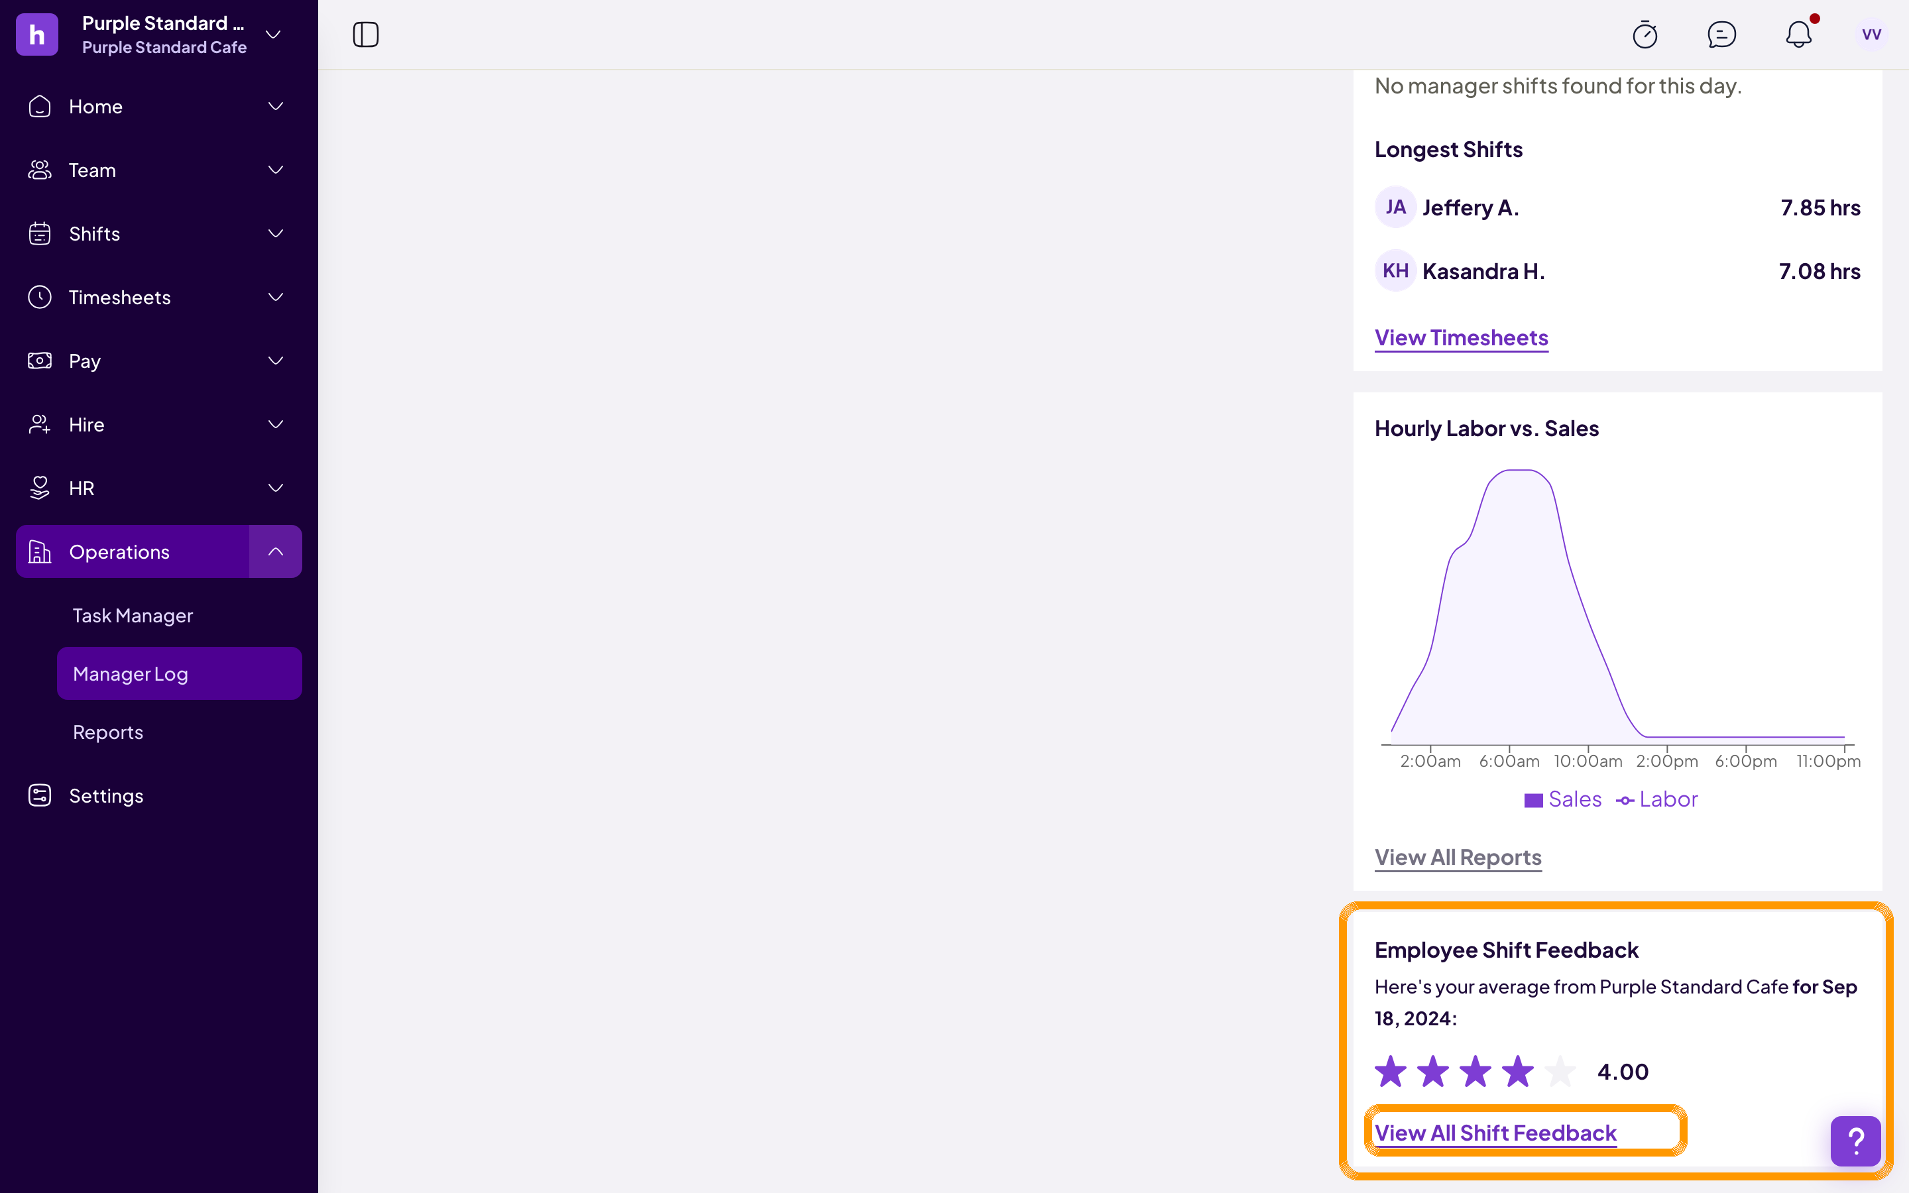Expand the Shifts menu chevron

(275, 233)
